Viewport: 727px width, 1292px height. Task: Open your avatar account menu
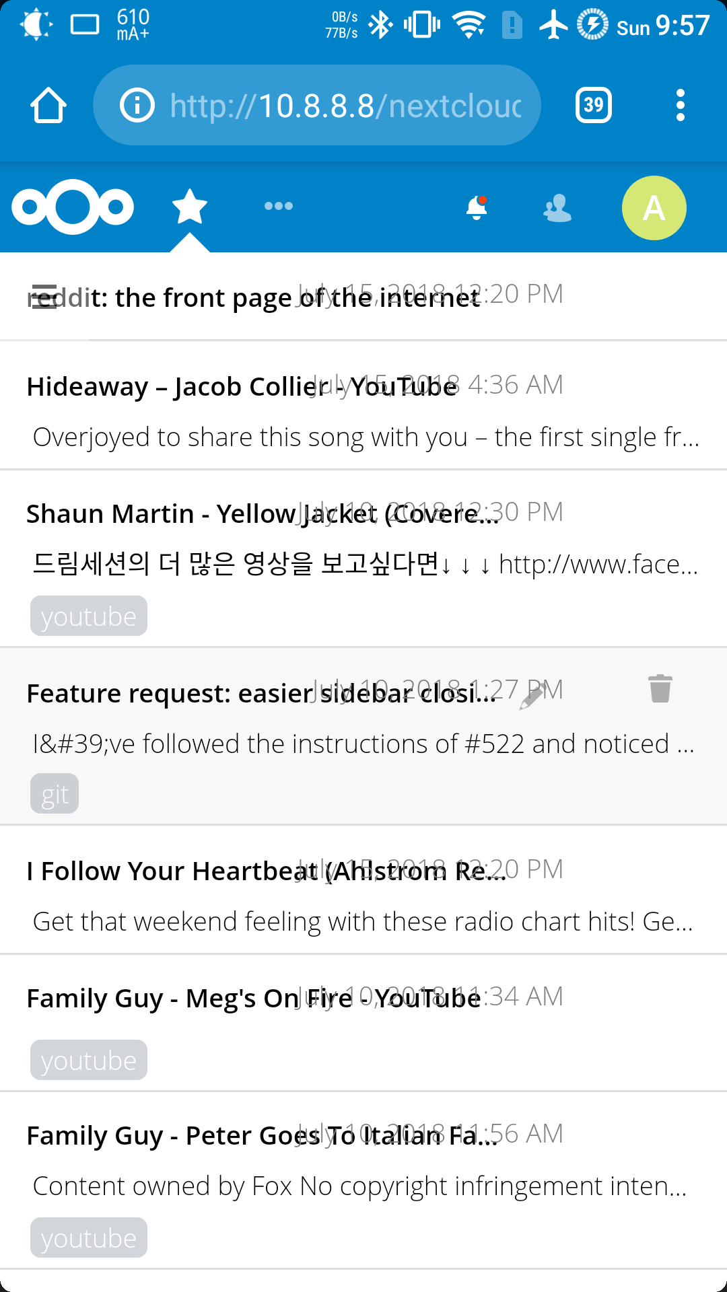654,207
